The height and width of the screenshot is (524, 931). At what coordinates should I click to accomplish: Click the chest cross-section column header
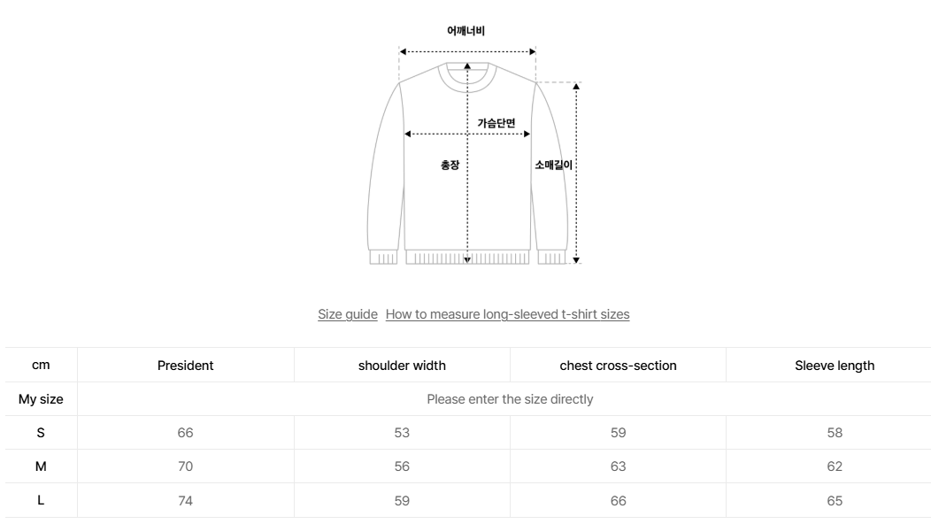point(618,366)
